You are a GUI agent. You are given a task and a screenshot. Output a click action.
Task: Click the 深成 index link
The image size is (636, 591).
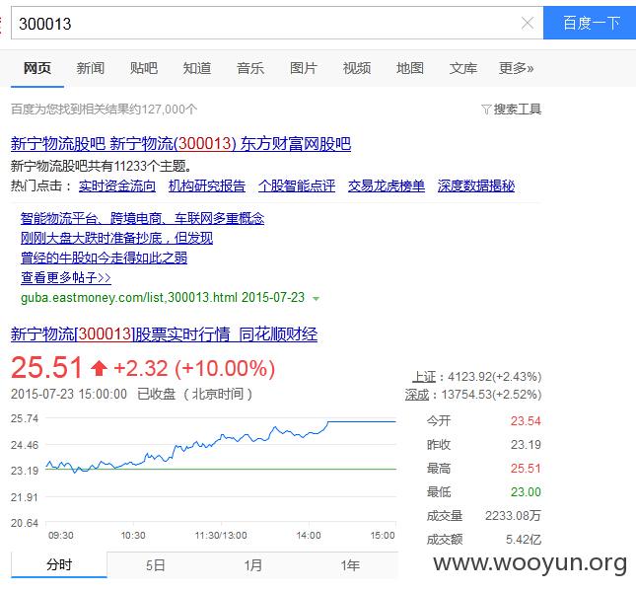pyautogui.click(x=417, y=395)
